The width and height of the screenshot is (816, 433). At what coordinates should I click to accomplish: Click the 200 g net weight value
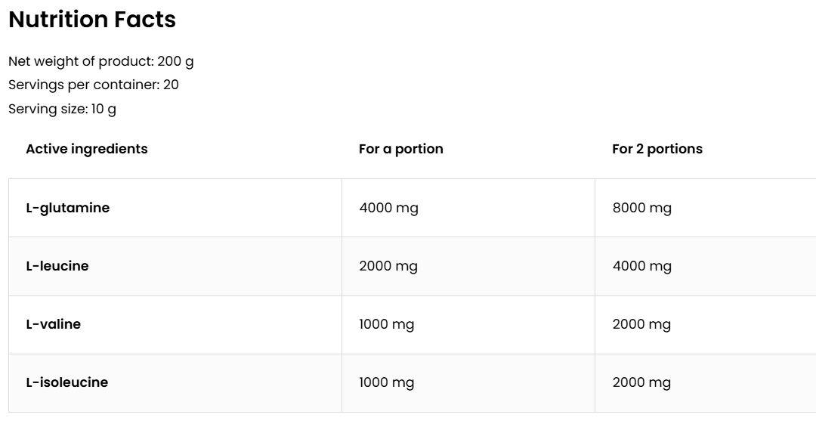[x=175, y=61]
